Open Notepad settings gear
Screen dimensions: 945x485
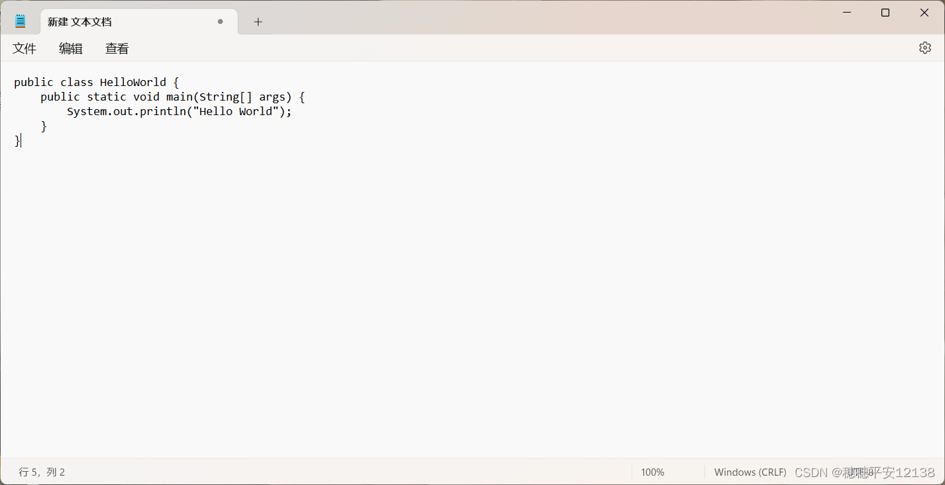click(925, 48)
